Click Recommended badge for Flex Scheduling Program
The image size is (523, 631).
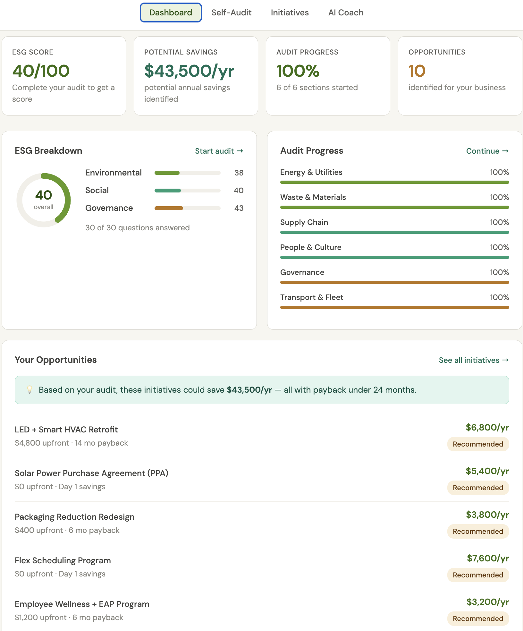478,575
